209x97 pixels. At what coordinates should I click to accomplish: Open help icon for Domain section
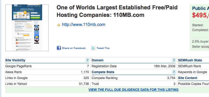pos(174,60)
